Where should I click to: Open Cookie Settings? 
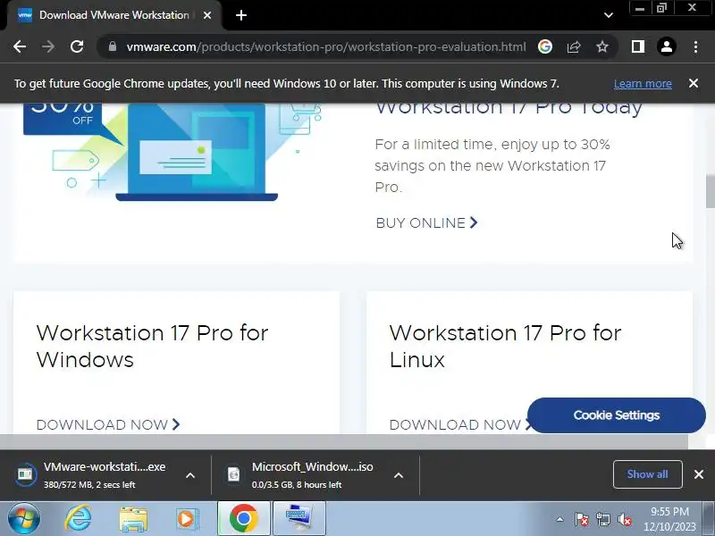point(617,415)
